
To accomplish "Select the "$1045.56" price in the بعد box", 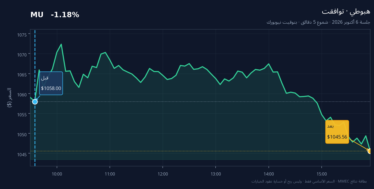I will point(337,137).
